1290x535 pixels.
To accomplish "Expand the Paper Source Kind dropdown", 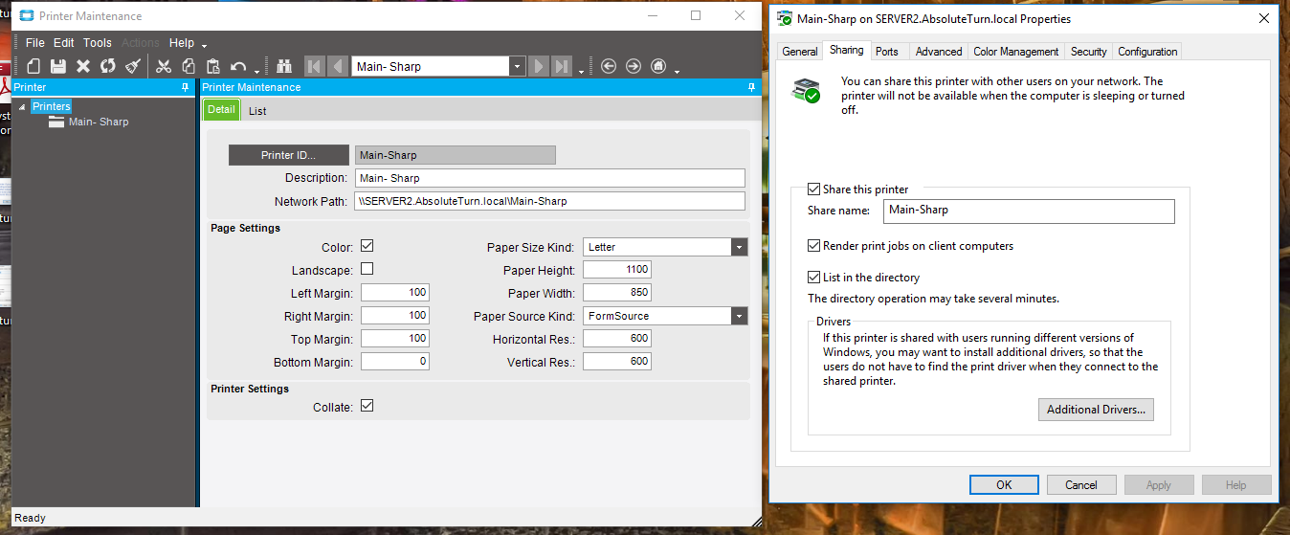I will [739, 316].
